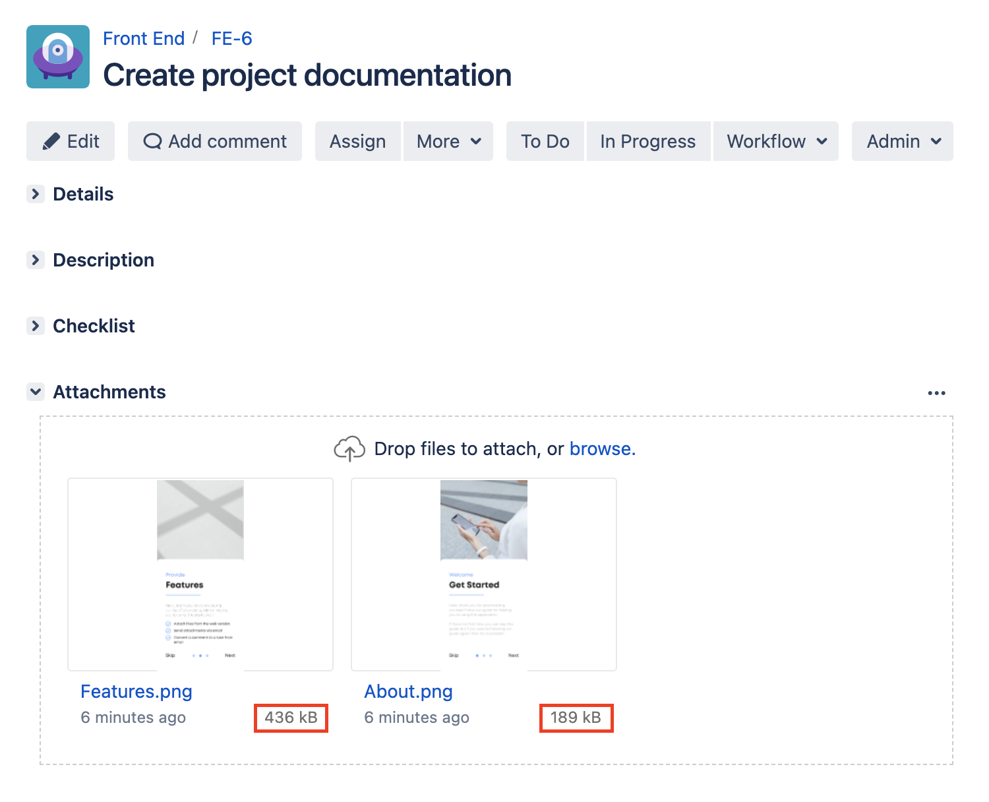
Task: Set issue status to To Do
Action: click(545, 141)
